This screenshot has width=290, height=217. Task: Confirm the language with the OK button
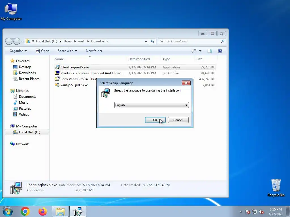[155, 120]
